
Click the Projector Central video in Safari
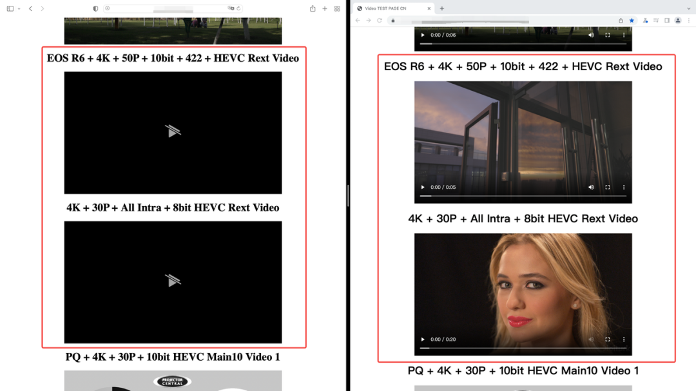coord(173,381)
